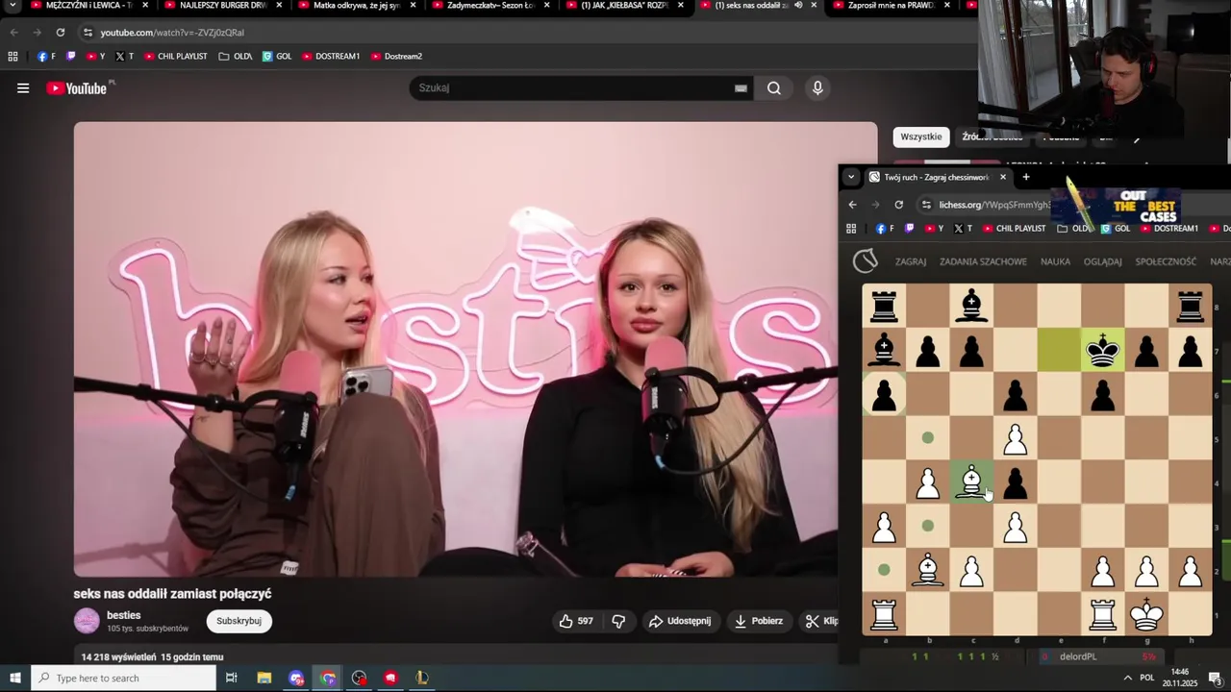Image resolution: width=1231 pixels, height=692 pixels.
Task: Open the Windows Start menu
Action: pos(14,679)
